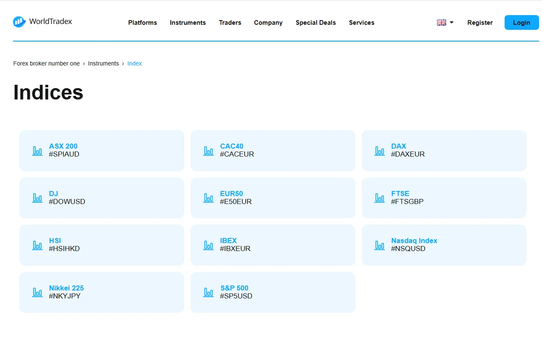Click the chart icon next to S&P 500
The width and height of the screenshot is (542, 340).
(209, 292)
